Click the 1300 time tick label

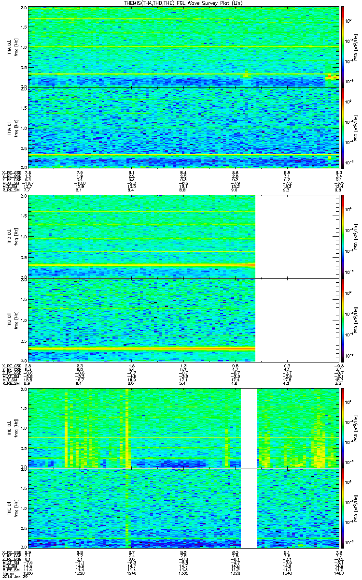(x=183, y=574)
